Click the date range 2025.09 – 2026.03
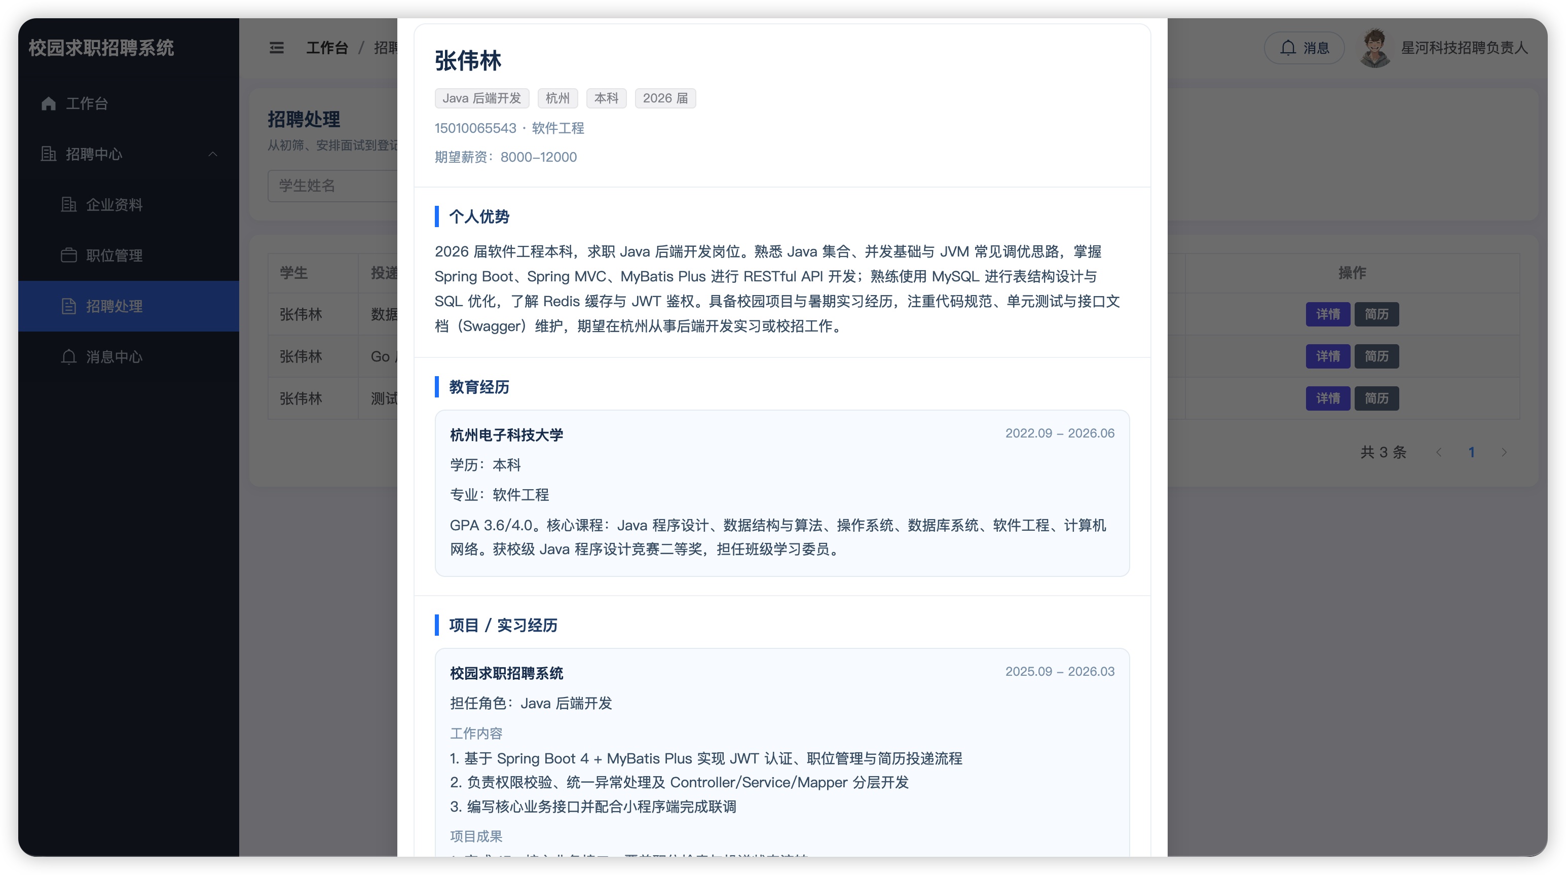The height and width of the screenshot is (875, 1566). [x=1060, y=672]
